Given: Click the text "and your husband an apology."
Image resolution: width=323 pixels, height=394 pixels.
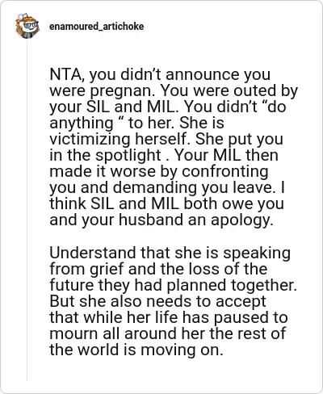Looking at the screenshot, I should pos(161,220).
